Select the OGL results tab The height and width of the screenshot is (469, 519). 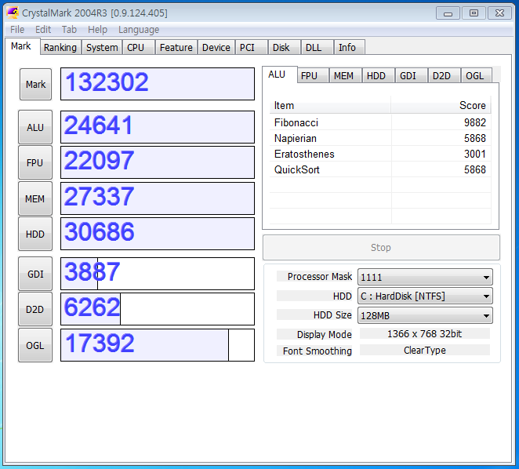475,76
